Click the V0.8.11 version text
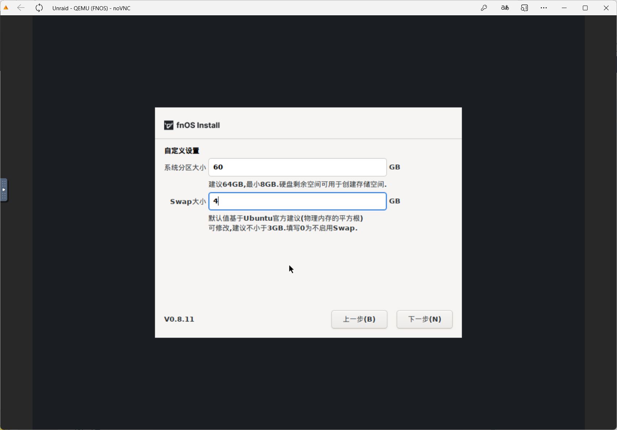The image size is (617, 430). point(179,319)
